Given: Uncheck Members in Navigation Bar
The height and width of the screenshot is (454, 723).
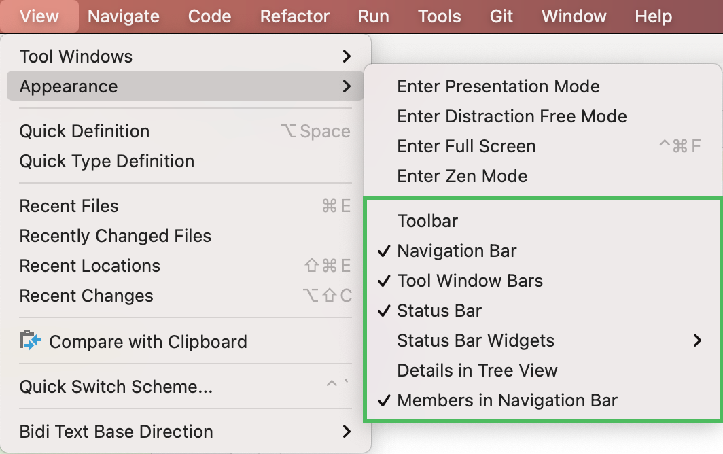Looking at the screenshot, I should coord(507,400).
